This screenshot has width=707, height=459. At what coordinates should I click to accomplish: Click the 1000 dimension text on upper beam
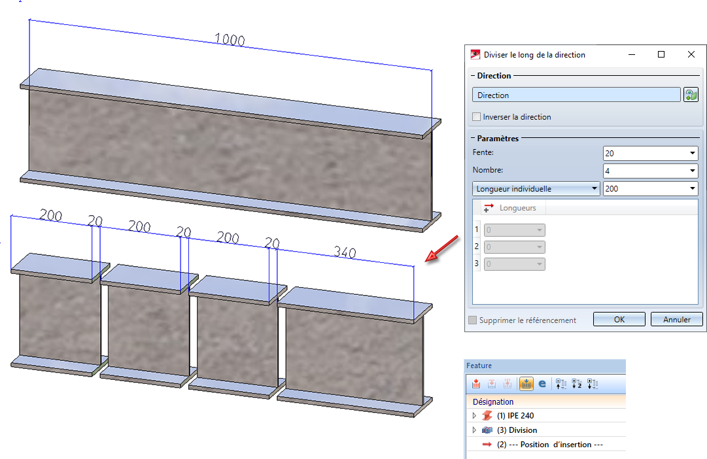230,40
